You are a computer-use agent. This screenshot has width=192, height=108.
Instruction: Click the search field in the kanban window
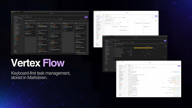tap(56, 21)
